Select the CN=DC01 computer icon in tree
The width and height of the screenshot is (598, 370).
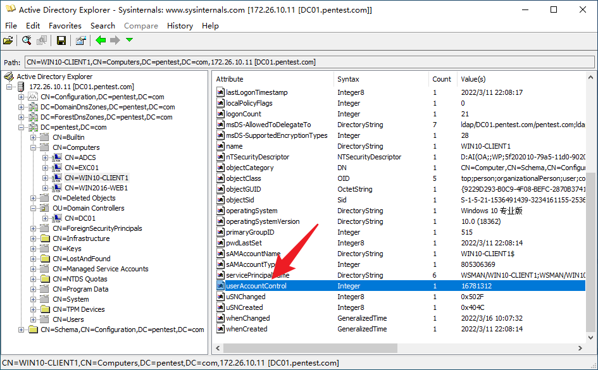(57, 218)
